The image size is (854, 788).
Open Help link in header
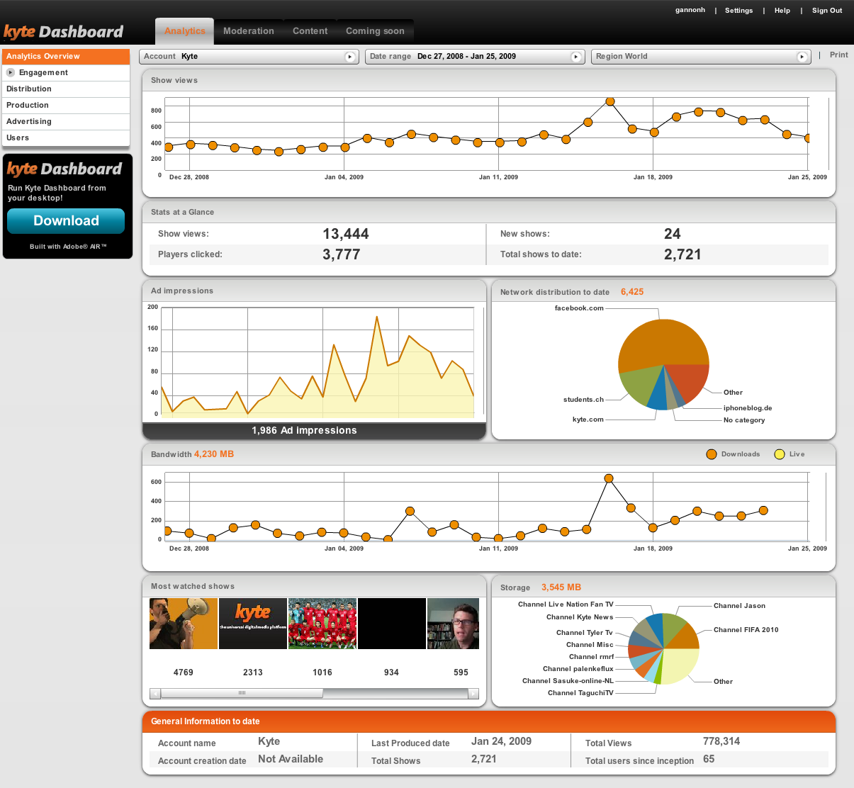tap(782, 11)
